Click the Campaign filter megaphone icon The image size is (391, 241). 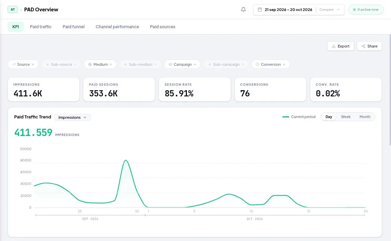coord(170,64)
